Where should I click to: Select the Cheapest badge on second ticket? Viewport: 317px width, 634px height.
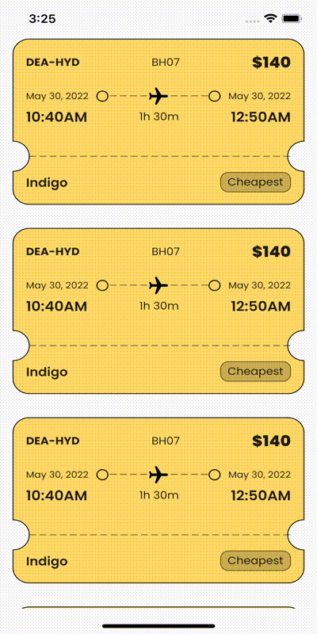click(x=255, y=371)
